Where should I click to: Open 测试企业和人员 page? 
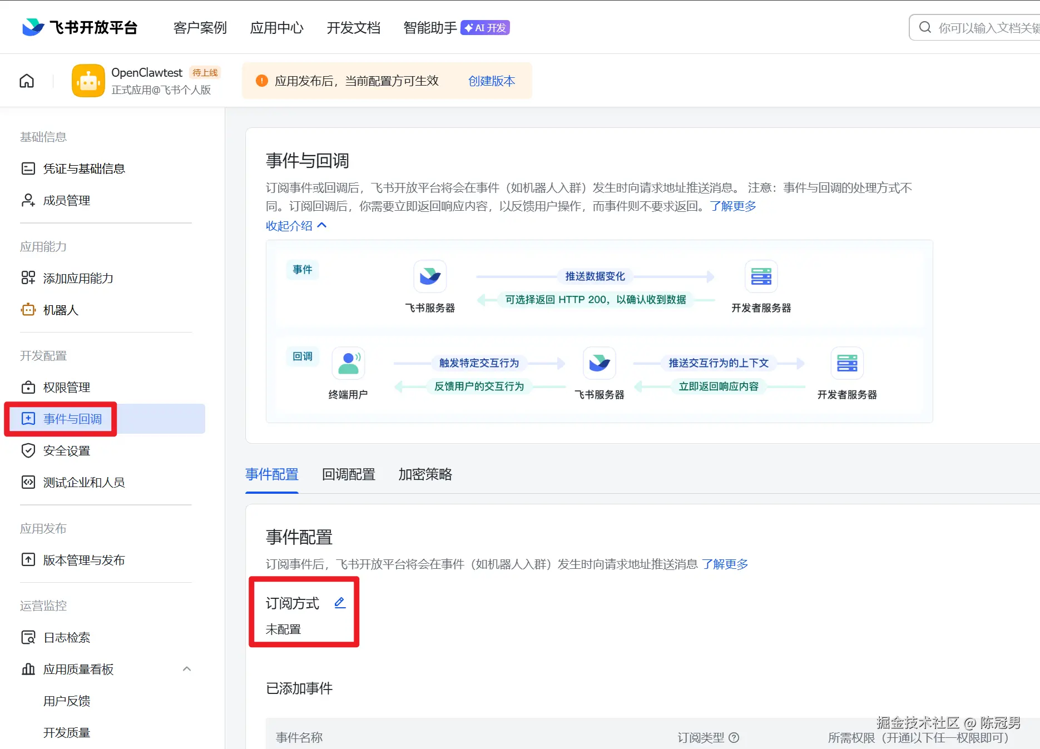[x=84, y=482]
